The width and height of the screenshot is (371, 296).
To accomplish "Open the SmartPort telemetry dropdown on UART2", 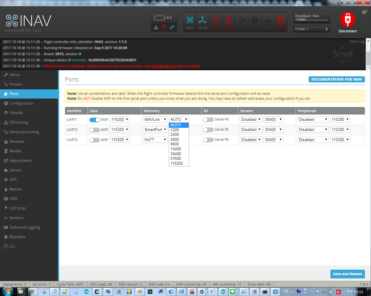I will [155, 129].
